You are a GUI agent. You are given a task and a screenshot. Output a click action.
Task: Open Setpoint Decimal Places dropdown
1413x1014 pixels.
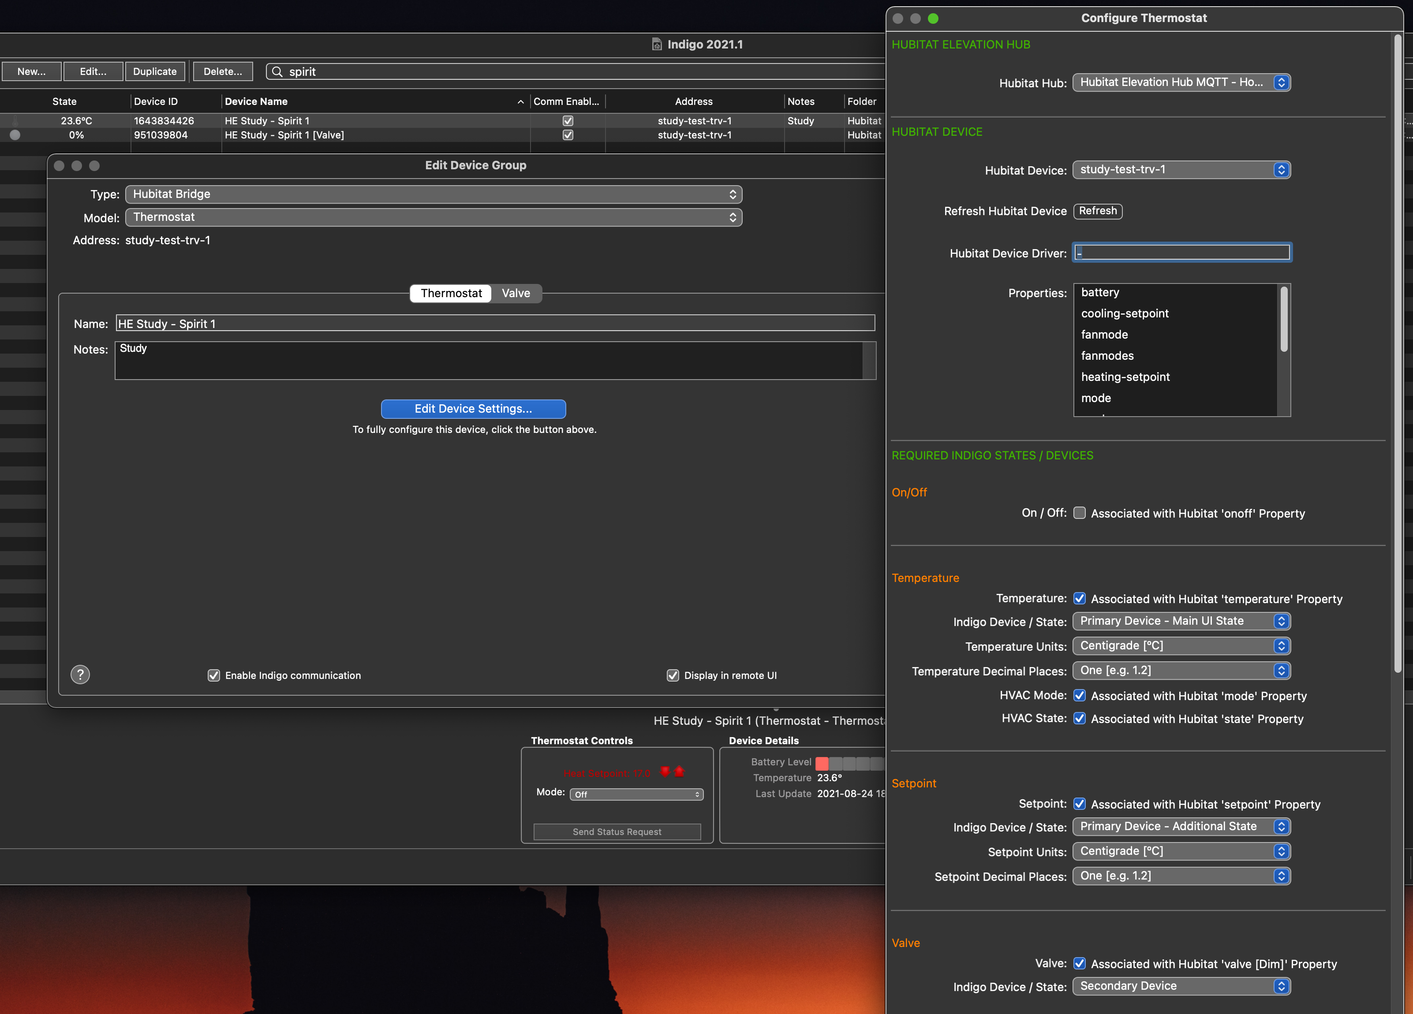(1181, 876)
